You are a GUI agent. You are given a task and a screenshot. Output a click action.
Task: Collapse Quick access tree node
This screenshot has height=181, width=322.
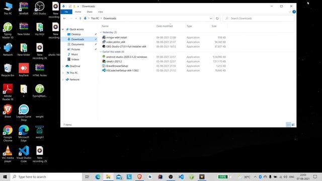pos(63,29)
